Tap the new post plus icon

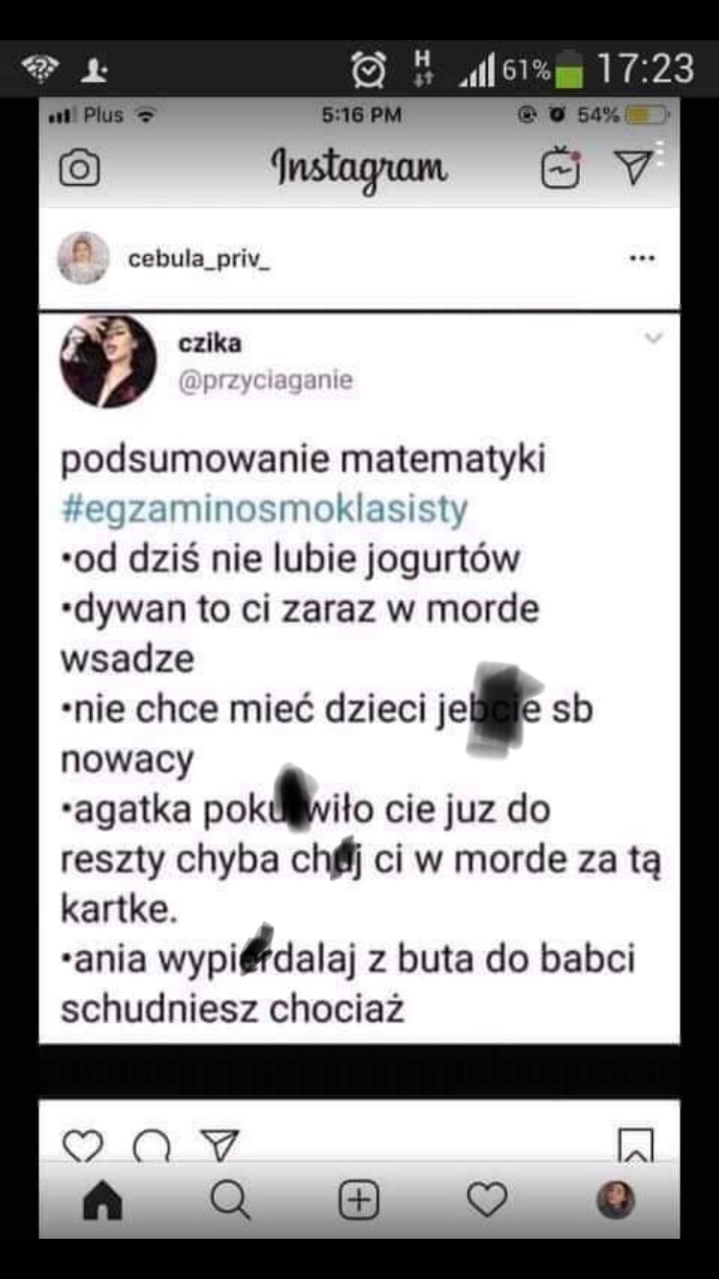(359, 1199)
